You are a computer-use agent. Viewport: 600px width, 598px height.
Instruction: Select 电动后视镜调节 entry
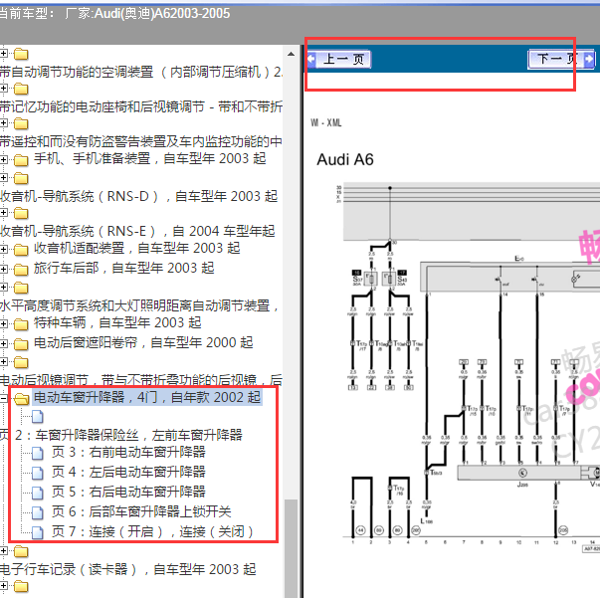(141, 379)
